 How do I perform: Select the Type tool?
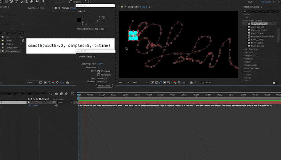[x=16, y=2]
